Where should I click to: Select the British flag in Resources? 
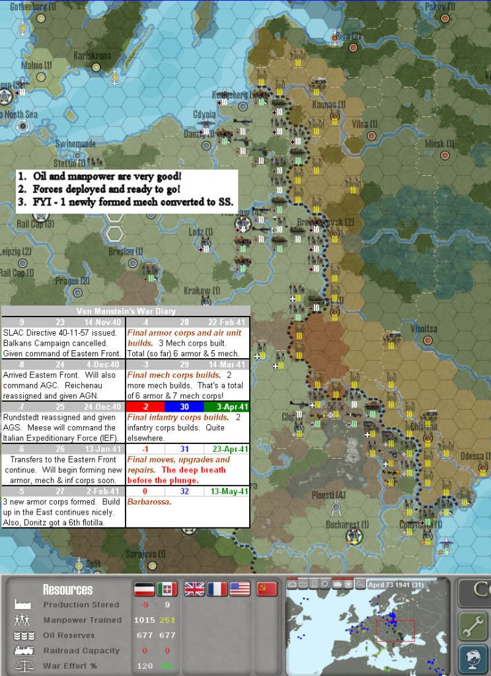pyautogui.click(x=194, y=589)
